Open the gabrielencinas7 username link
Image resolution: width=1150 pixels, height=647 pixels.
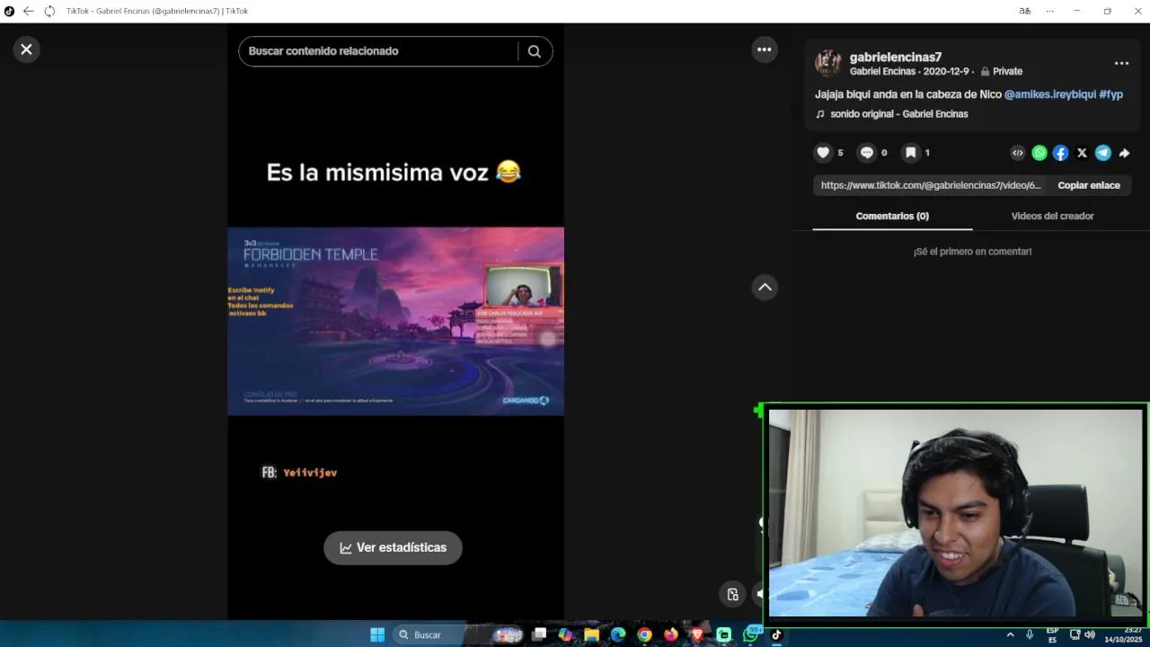(x=895, y=57)
